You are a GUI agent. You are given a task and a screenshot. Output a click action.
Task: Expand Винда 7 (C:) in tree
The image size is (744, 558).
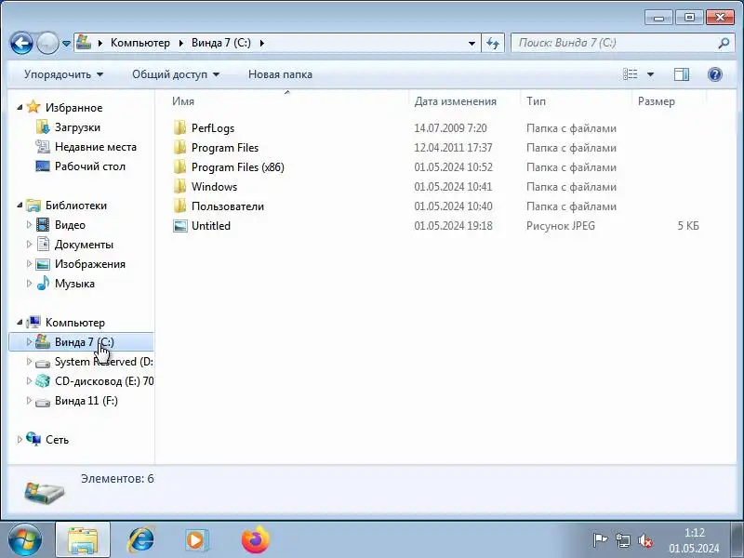[x=29, y=341]
